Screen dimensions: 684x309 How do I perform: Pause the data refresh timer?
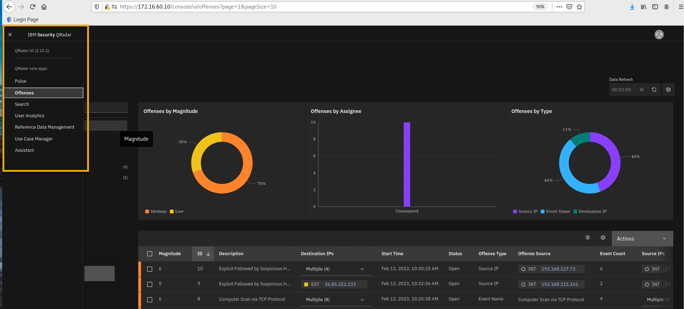click(x=641, y=90)
